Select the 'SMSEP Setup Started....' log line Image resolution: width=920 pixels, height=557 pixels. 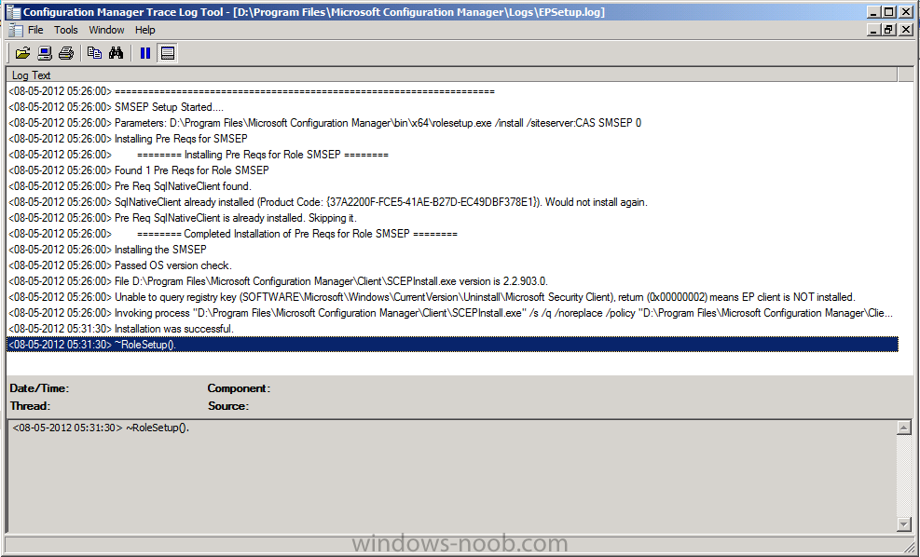click(452, 107)
